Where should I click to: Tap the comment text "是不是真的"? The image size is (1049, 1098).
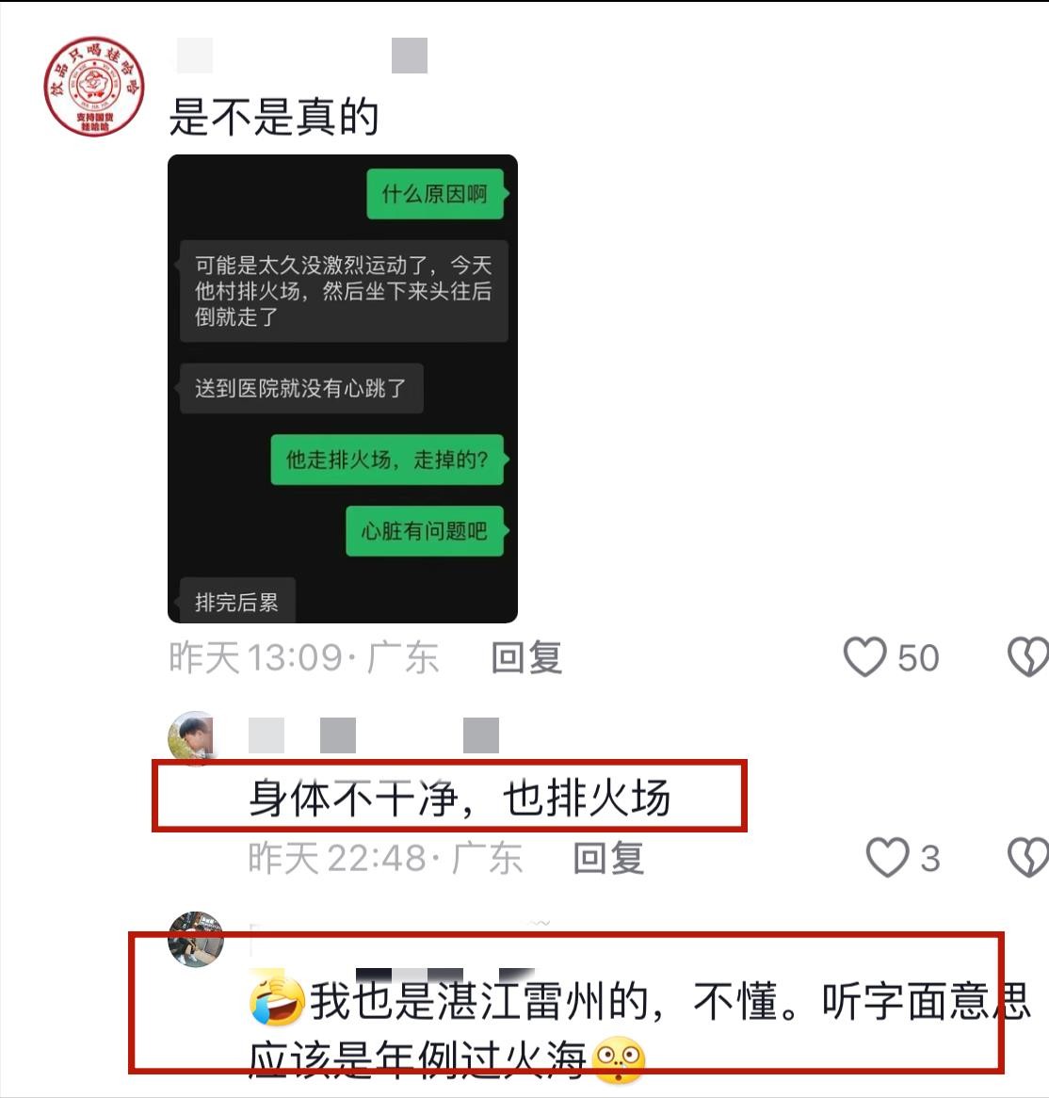point(274,116)
